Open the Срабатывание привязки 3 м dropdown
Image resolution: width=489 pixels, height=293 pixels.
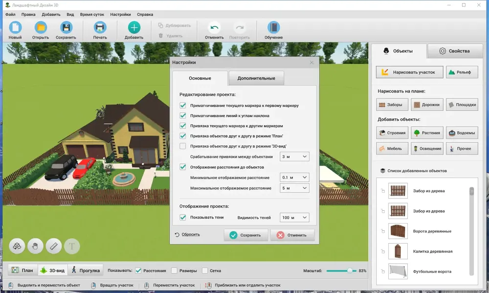294,157
